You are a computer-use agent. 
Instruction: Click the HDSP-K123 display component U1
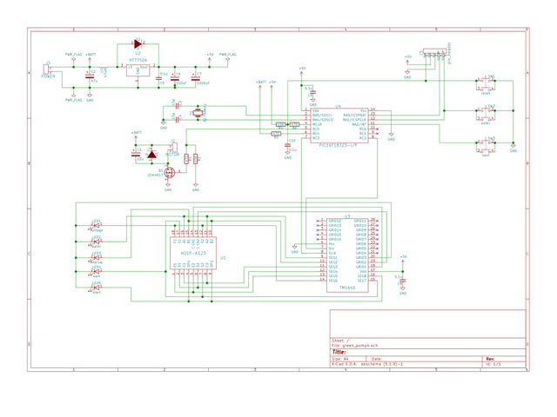point(193,253)
